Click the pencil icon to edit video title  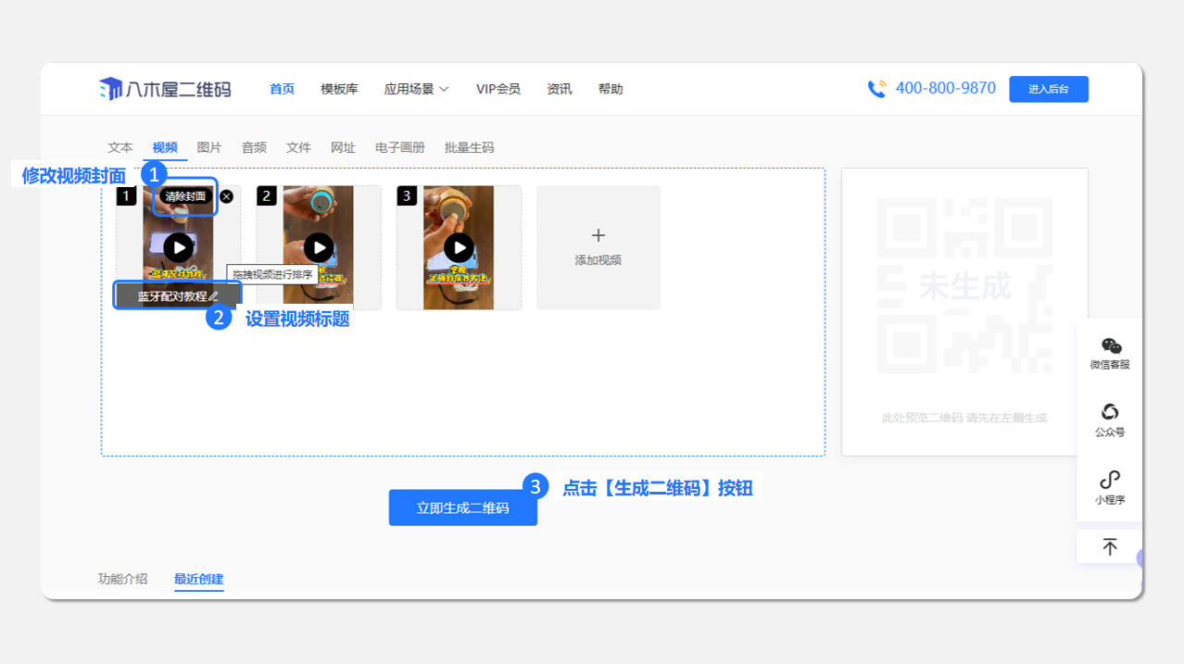pyautogui.click(x=214, y=296)
